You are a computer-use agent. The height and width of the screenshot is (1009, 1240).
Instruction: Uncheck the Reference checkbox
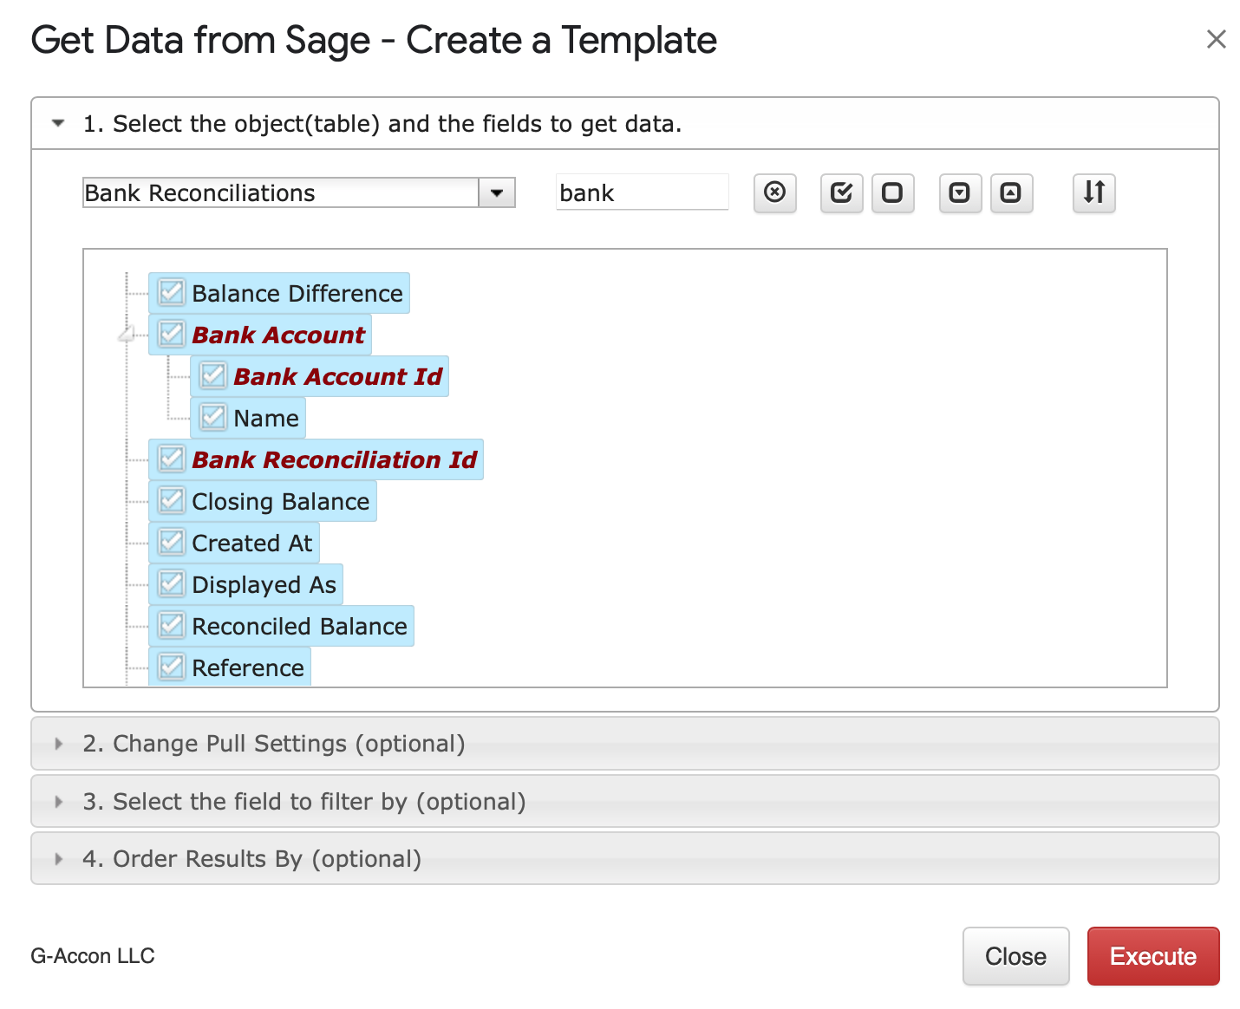[x=172, y=667]
